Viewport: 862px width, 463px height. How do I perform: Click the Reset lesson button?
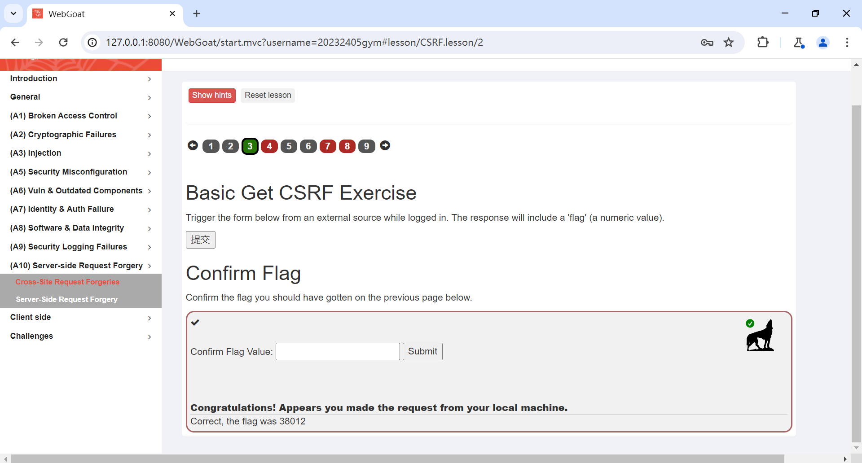point(268,95)
